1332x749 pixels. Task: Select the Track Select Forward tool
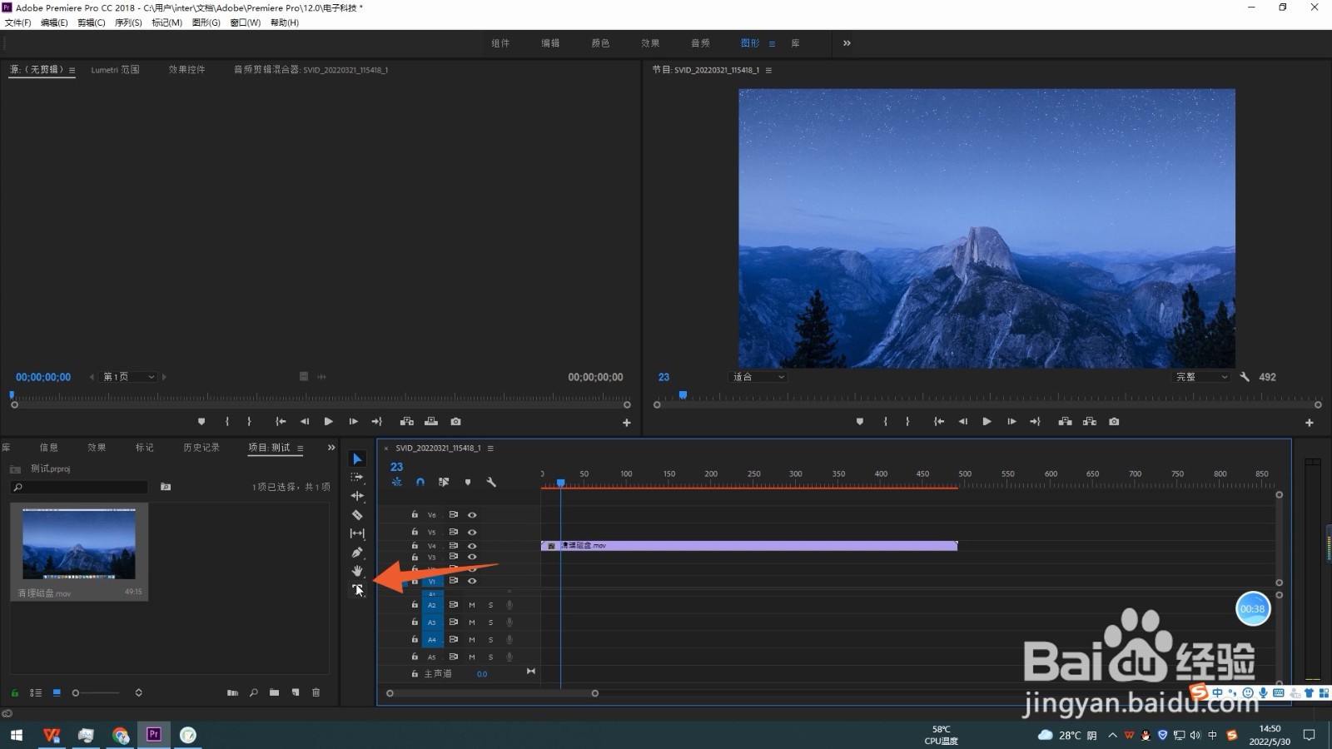pos(357,478)
